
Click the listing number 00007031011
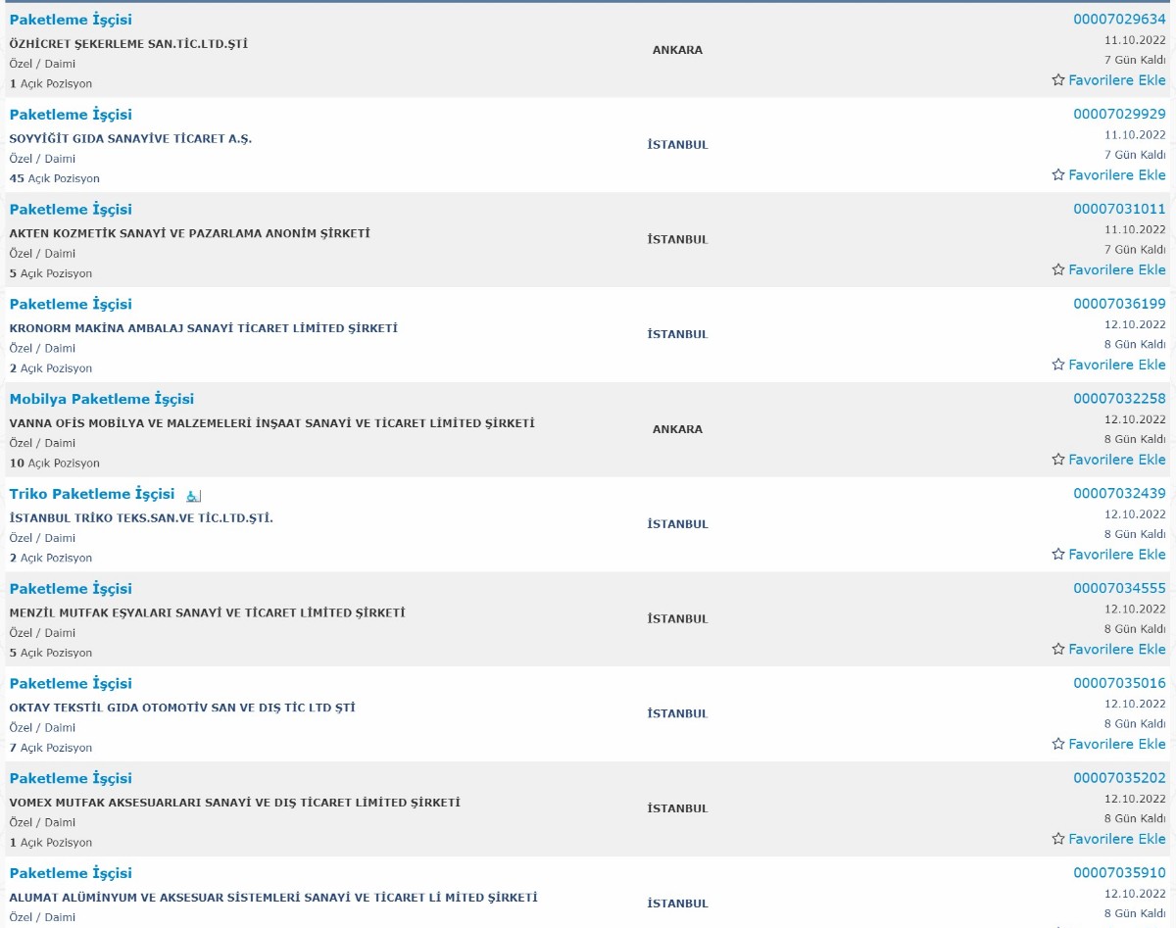pos(1119,209)
